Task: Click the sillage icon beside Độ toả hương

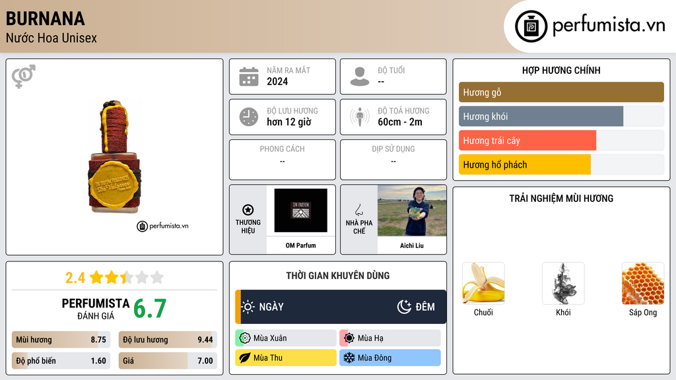Action: pos(360,117)
